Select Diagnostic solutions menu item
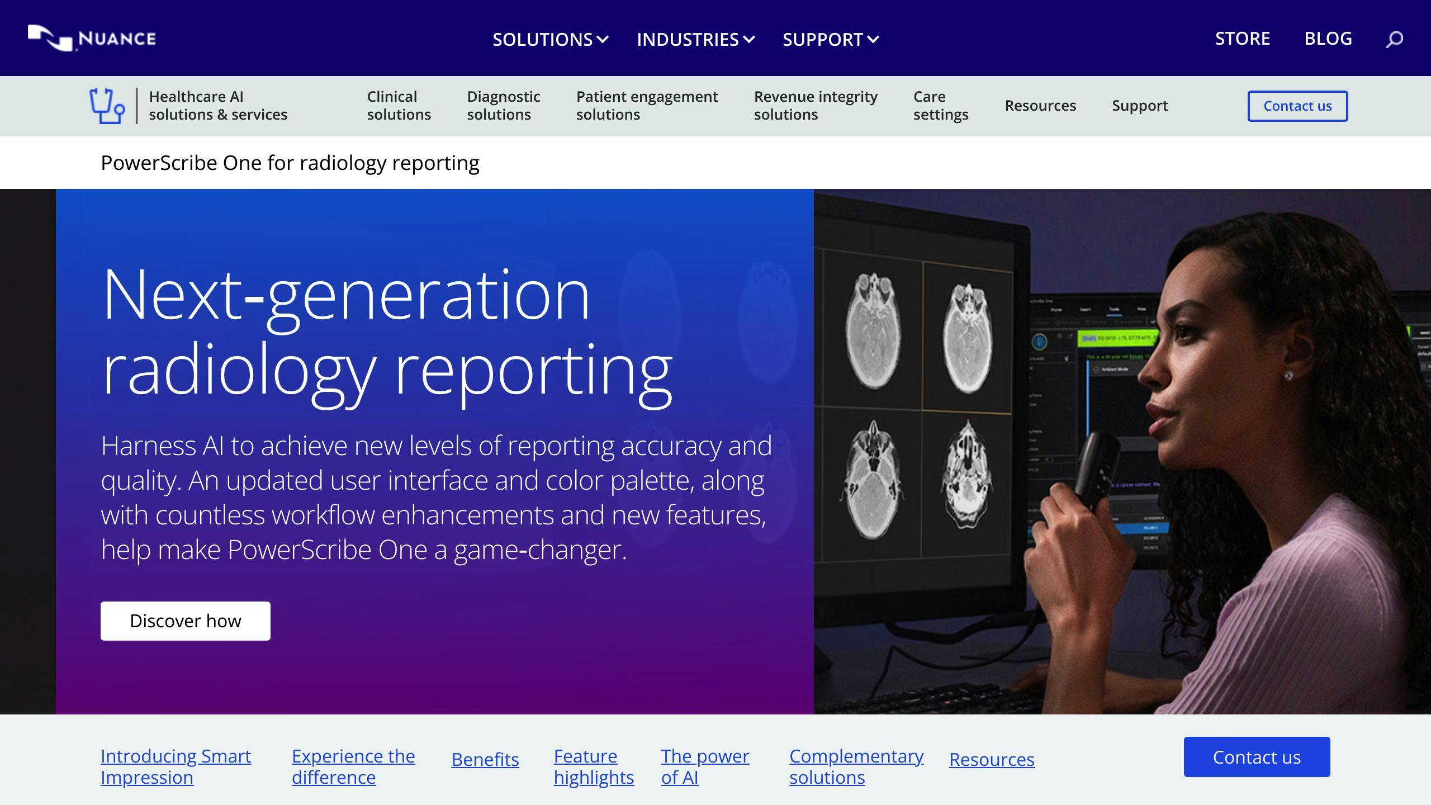Image resolution: width=1431 pixels, height=805 pixels. [x=503, y=106]
